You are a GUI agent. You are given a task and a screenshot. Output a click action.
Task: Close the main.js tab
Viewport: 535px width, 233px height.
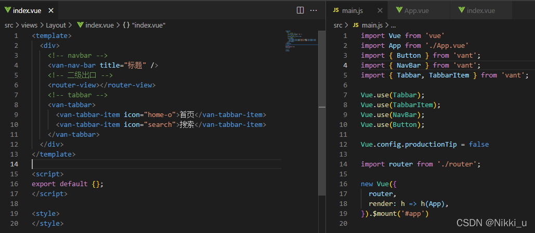380,10
